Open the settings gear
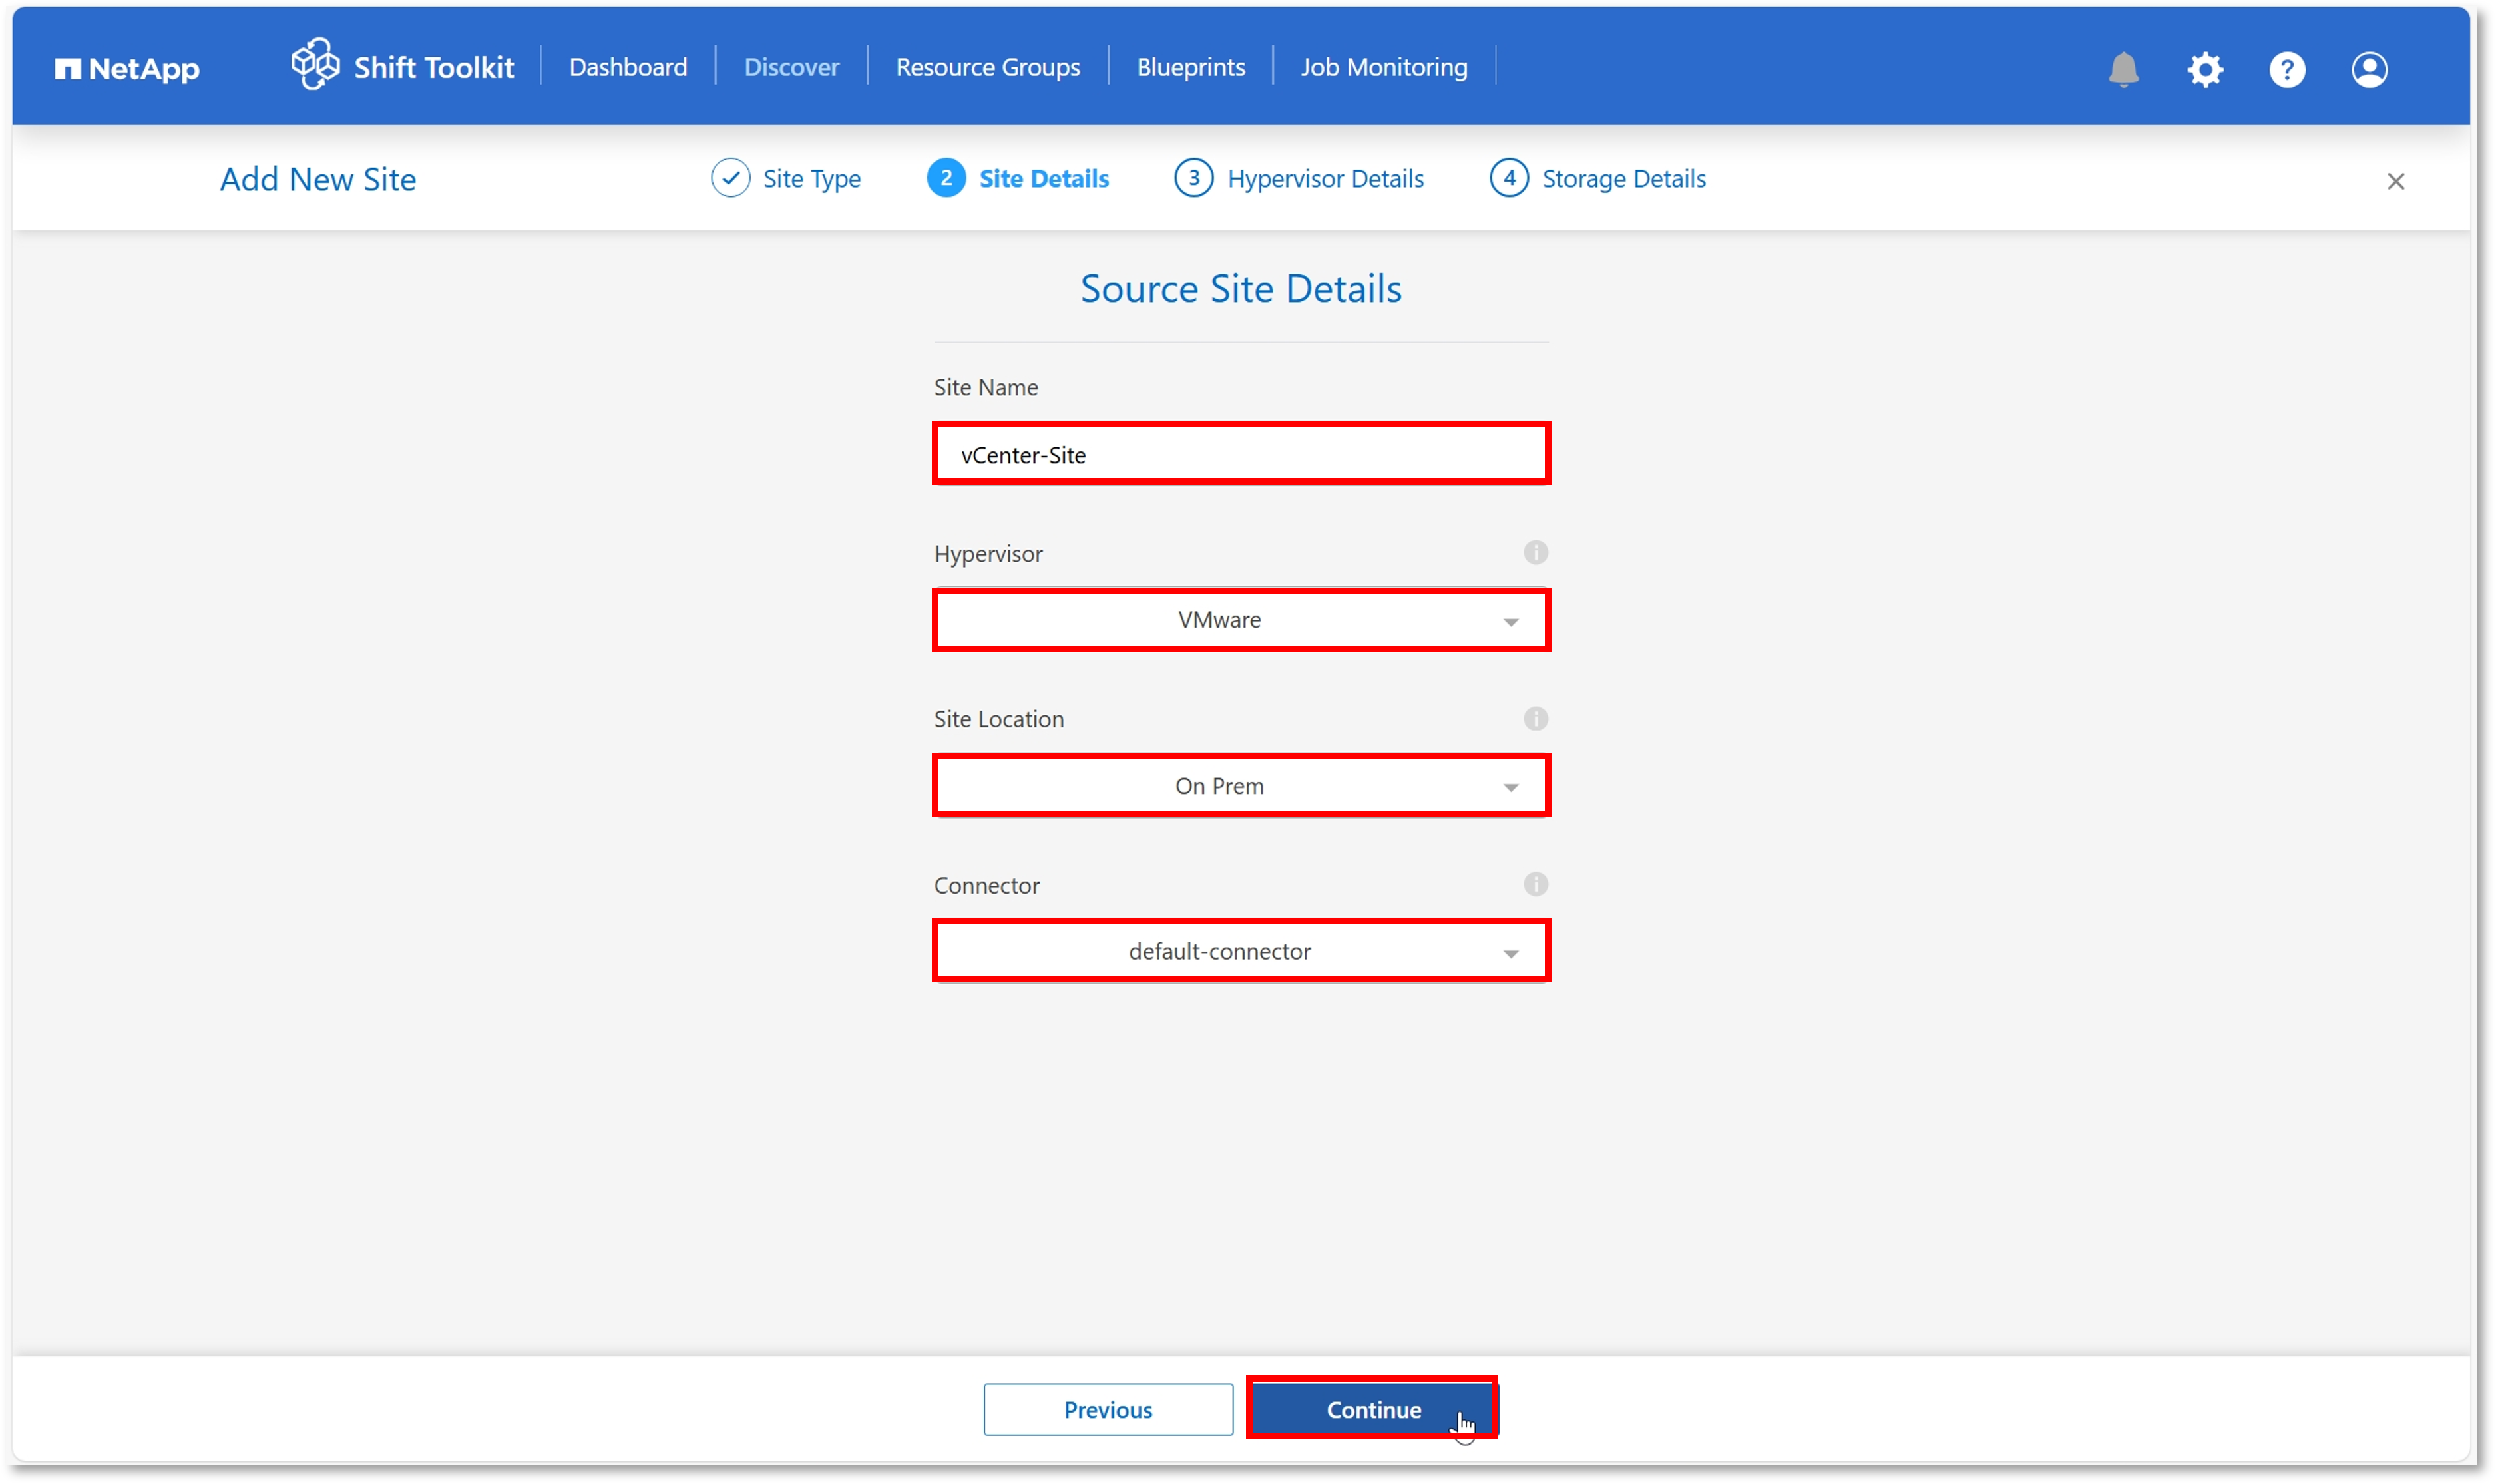 click(2204, 69)
